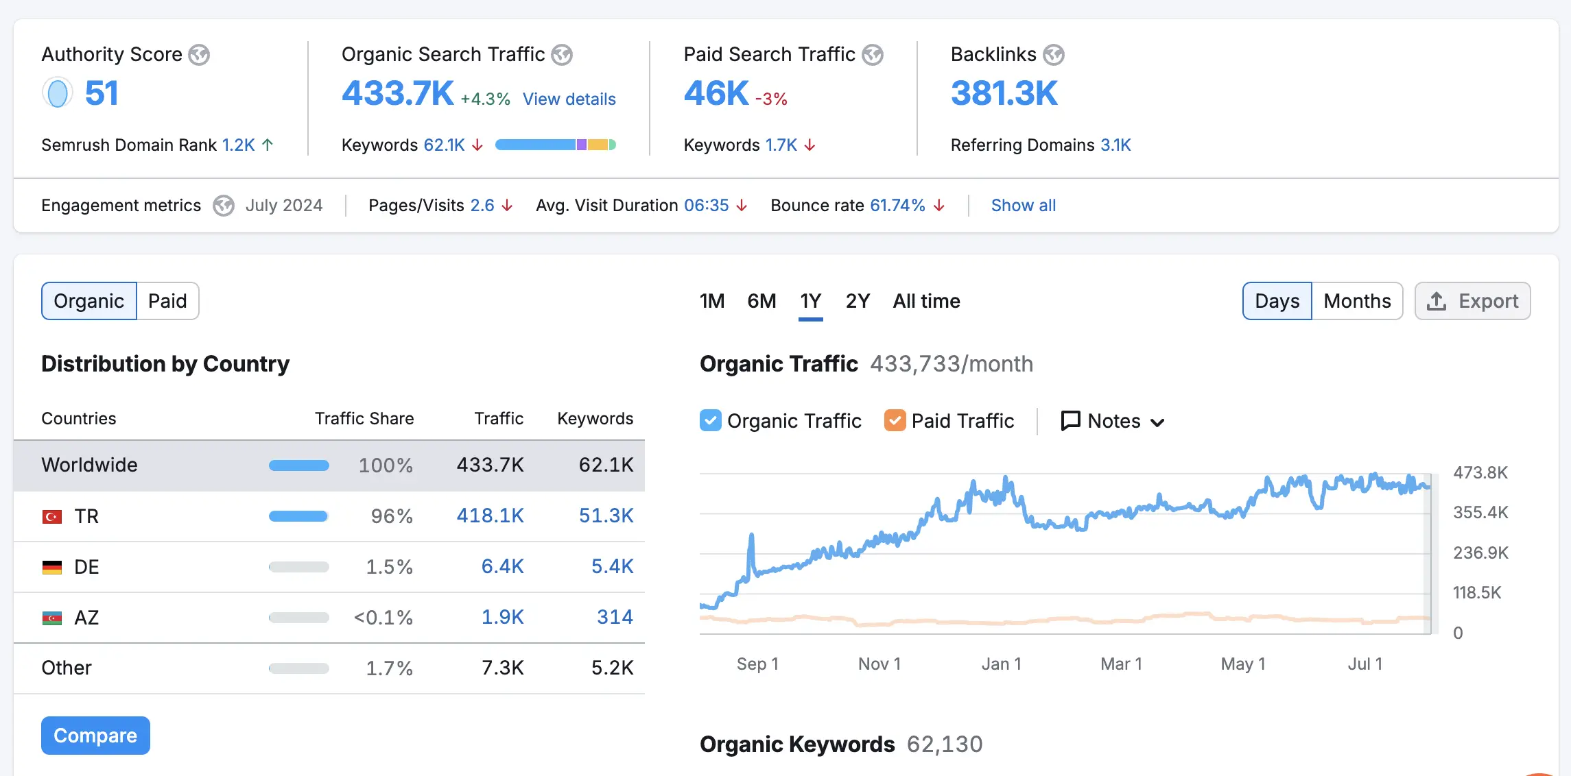1571x776 pixels.
Task: Click the Germany flag icon
Action: tap(52, 568)
